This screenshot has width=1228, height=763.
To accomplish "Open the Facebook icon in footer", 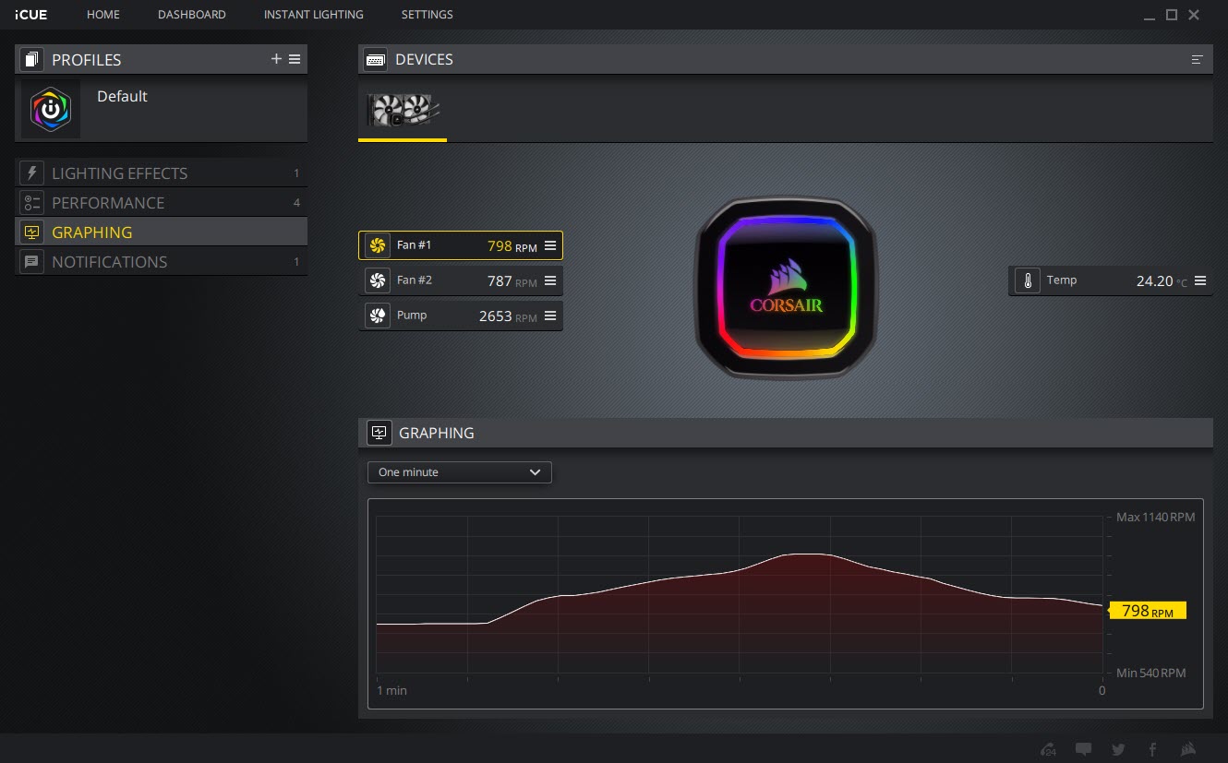I will pos(1152,749).
